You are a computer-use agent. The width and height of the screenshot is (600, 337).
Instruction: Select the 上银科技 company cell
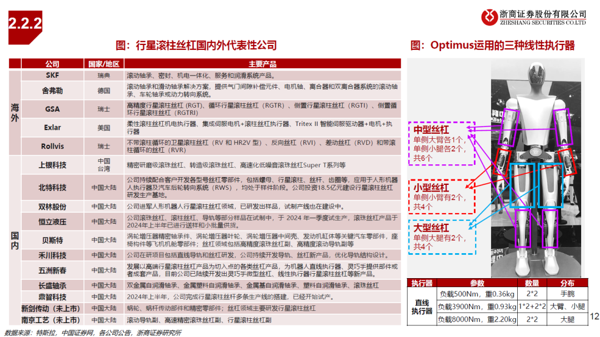[x=52, y=165]
